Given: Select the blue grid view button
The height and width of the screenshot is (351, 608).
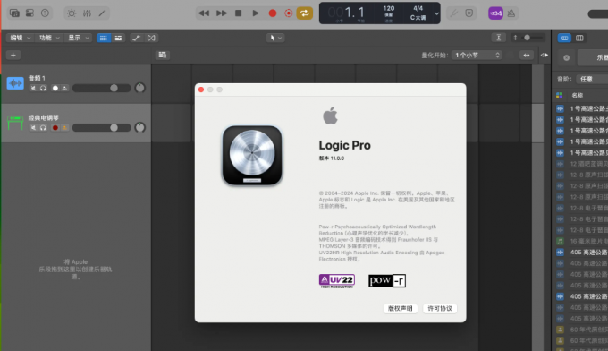Looking at the screenshot, I should coord(104,38).
